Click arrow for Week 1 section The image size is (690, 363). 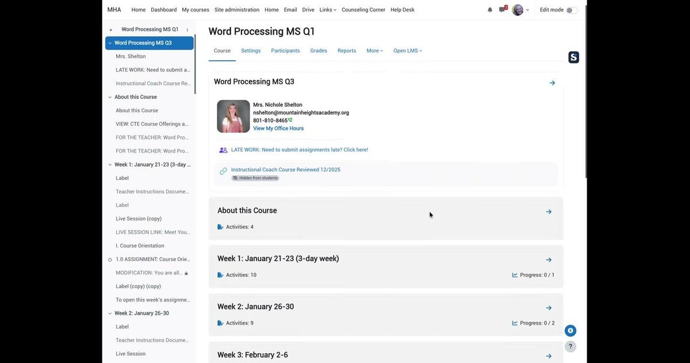coord(549,260)
